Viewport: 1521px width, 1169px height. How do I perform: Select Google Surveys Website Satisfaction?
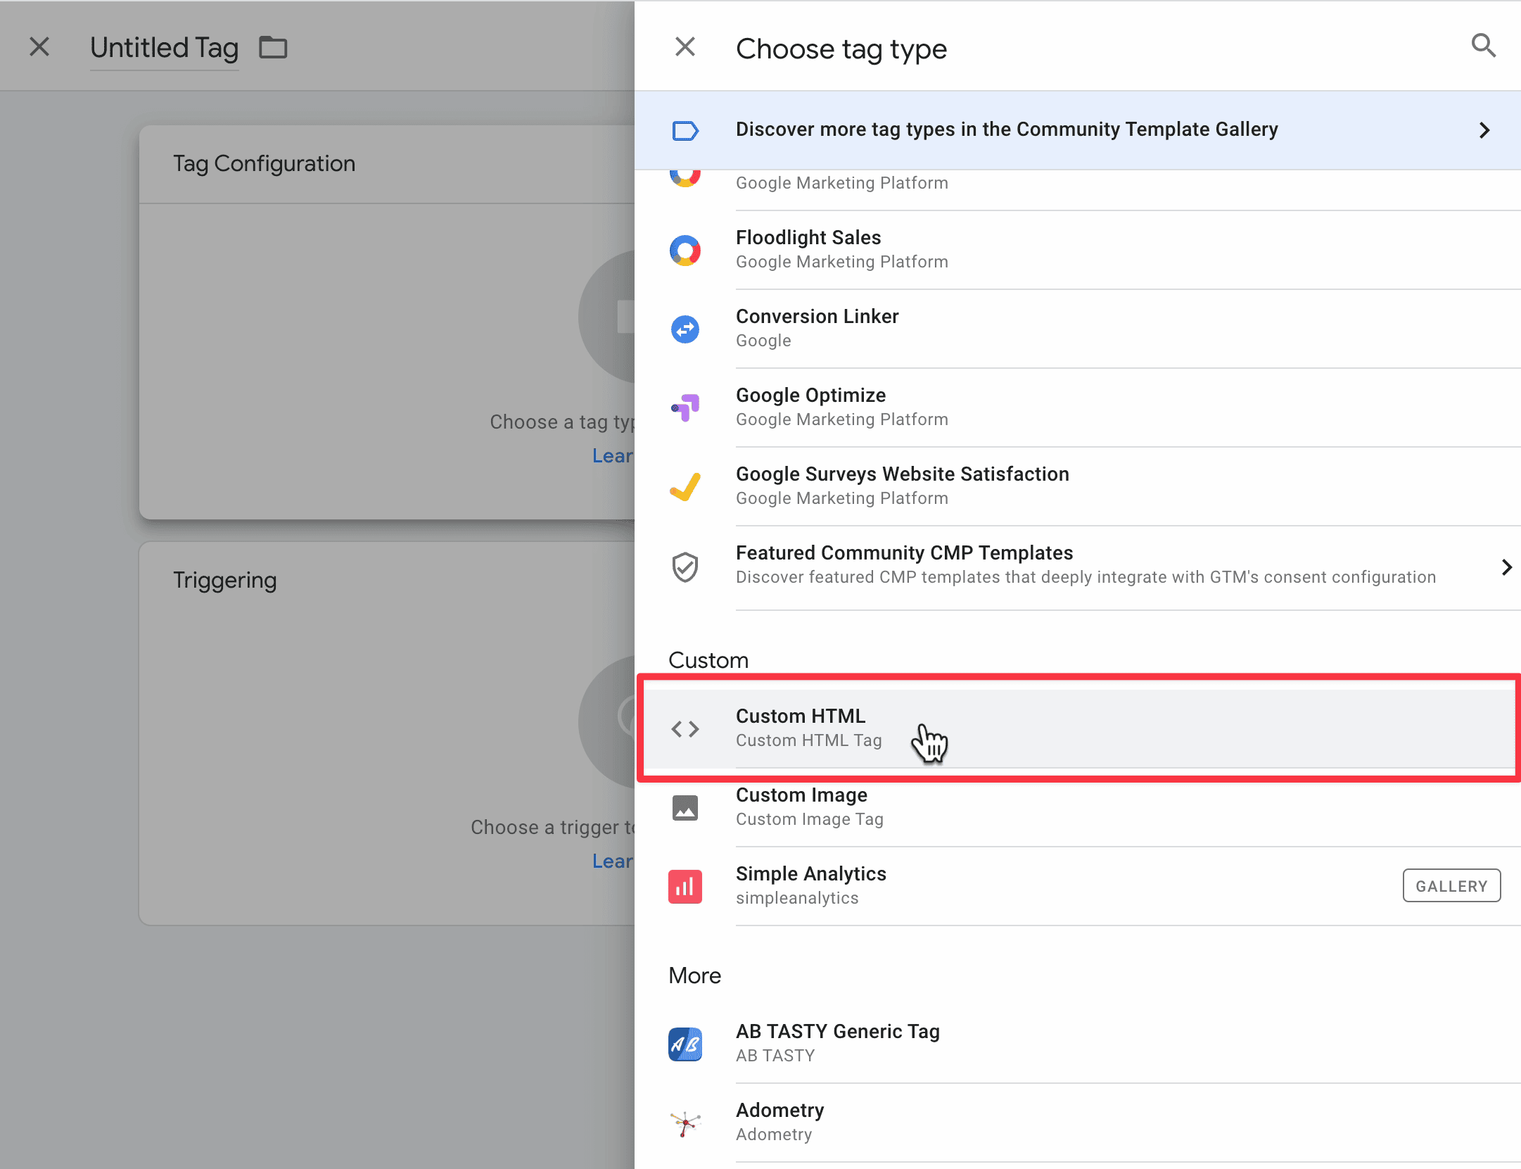point(1078,486)
